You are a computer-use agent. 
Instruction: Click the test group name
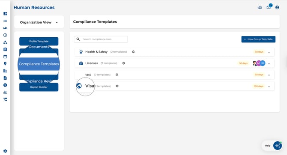point(88,75)
